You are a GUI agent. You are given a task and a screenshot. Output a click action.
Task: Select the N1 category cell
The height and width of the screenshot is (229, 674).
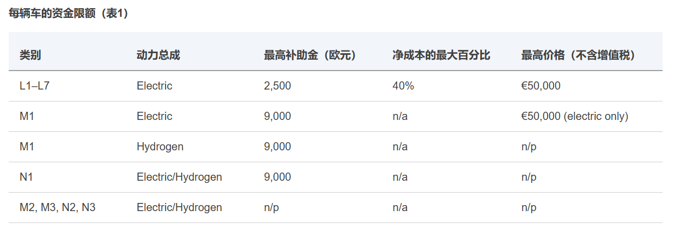pyautogui.click(x=26, y=177)
